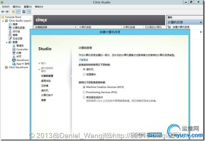This screenshot has width=205, height=141.
Task: Click create machine catalog in actions pane
Action: pyautogui.click(x=181, y=27)
